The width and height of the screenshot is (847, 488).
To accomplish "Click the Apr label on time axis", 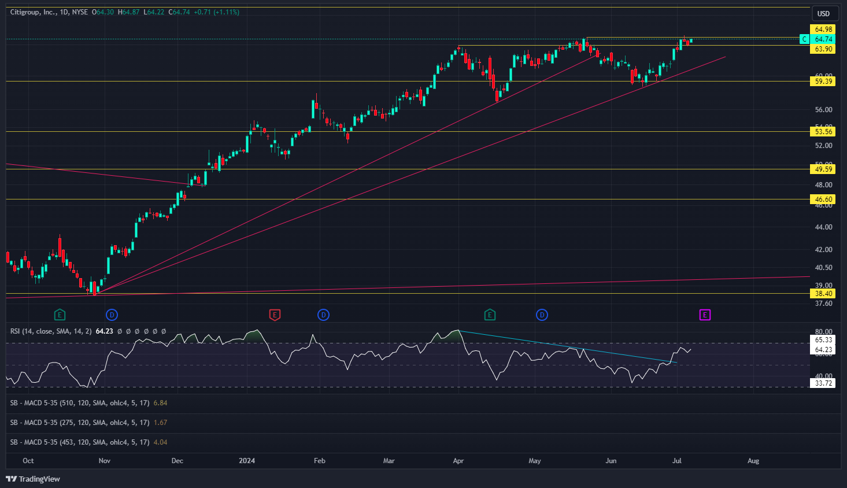I will pyautogui.click(x=458, y=461).
